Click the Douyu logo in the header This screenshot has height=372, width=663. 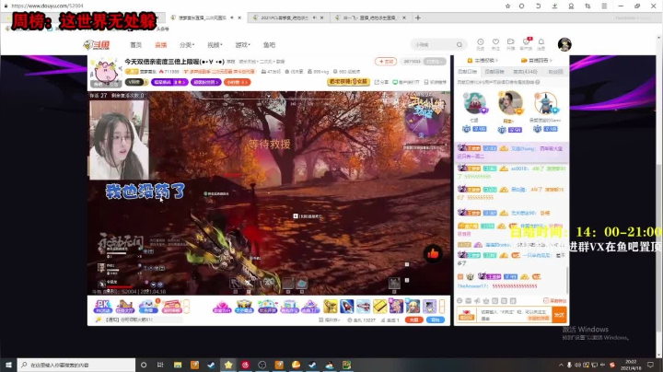click(x=97, y=45)
